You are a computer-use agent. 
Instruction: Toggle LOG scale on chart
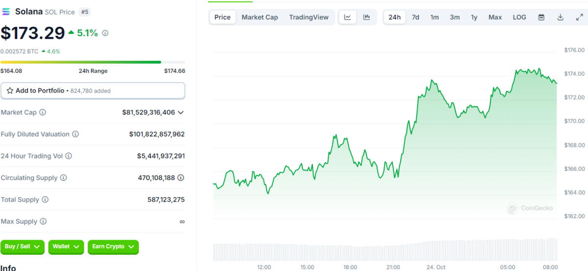tap(519, 17)
